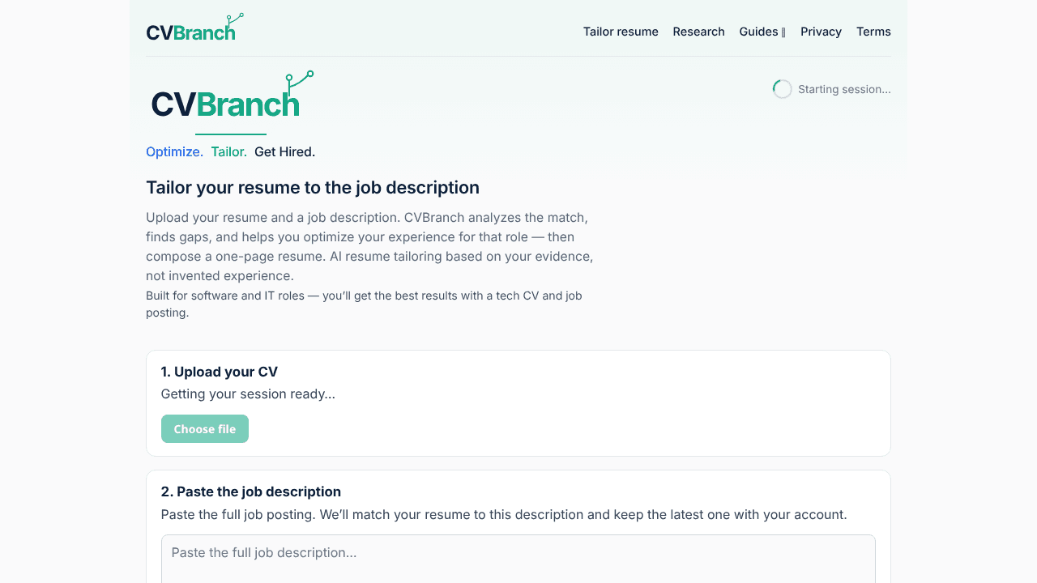Open the Privacy page
The image size is (1037, 583).
point(821,32)
